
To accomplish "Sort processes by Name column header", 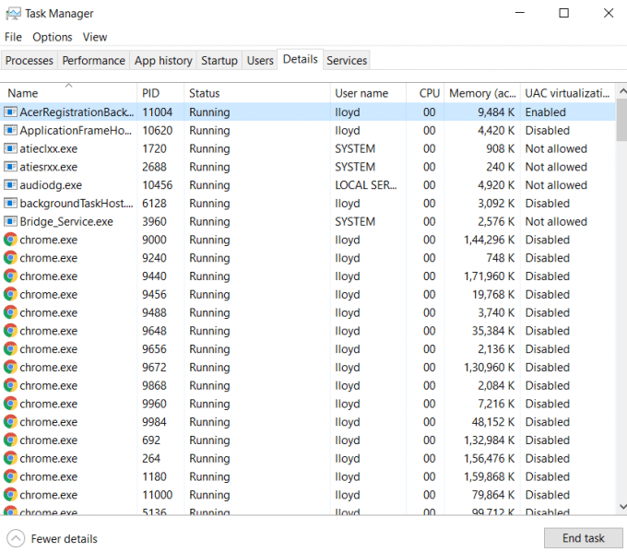I will tap(23, 93).
